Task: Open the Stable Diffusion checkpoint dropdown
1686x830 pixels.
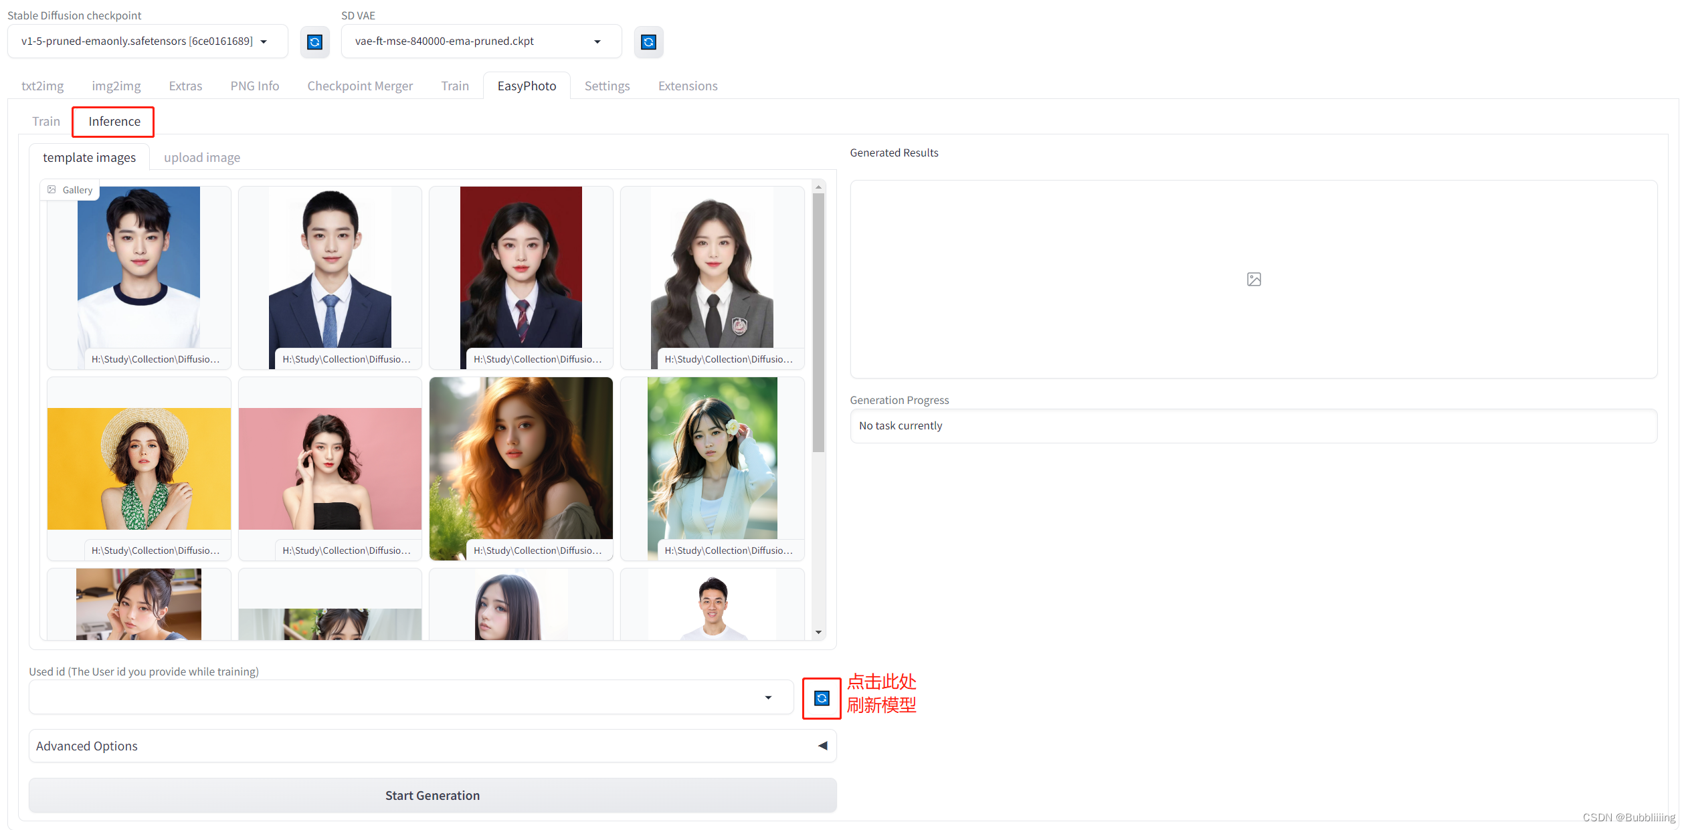Action: [x=264, y=41]
